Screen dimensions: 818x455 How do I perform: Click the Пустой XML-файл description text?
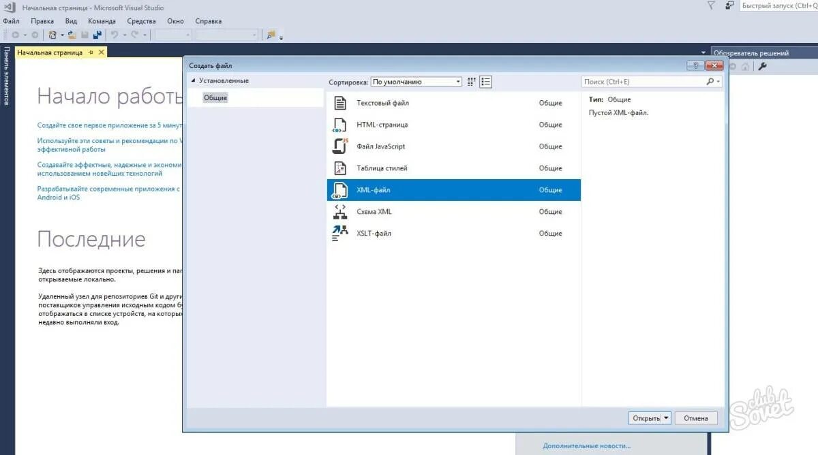[618, 112]
